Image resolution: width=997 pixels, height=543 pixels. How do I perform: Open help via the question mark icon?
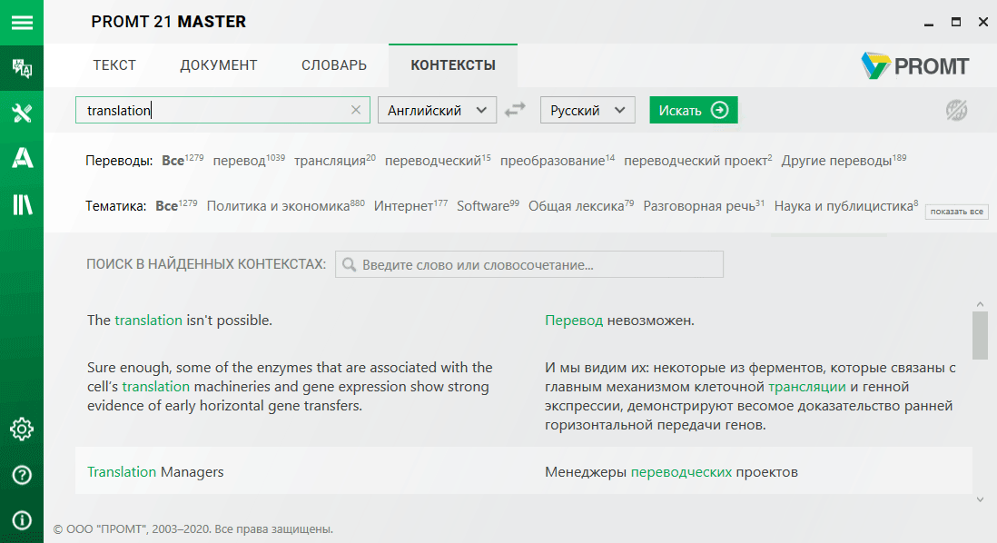[x=22, y=475]
